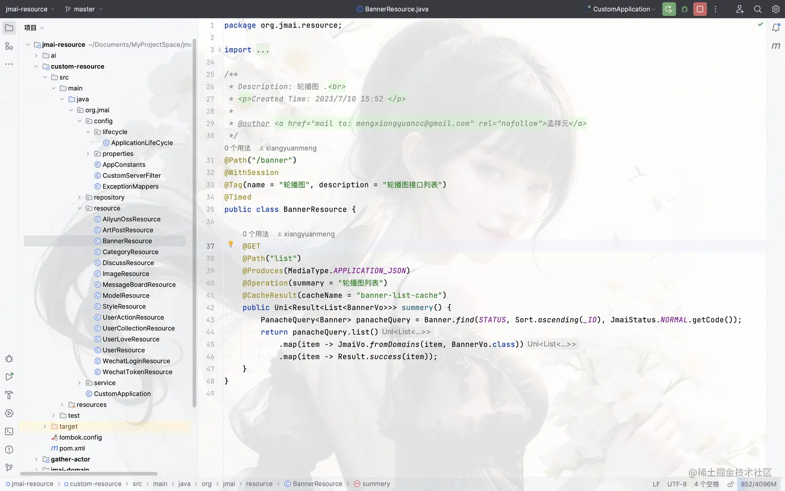The height and width of the screenshot is (491, 785).
Task: Start debugging with the bug icon in toolbar
Action: tap(684, 9)
